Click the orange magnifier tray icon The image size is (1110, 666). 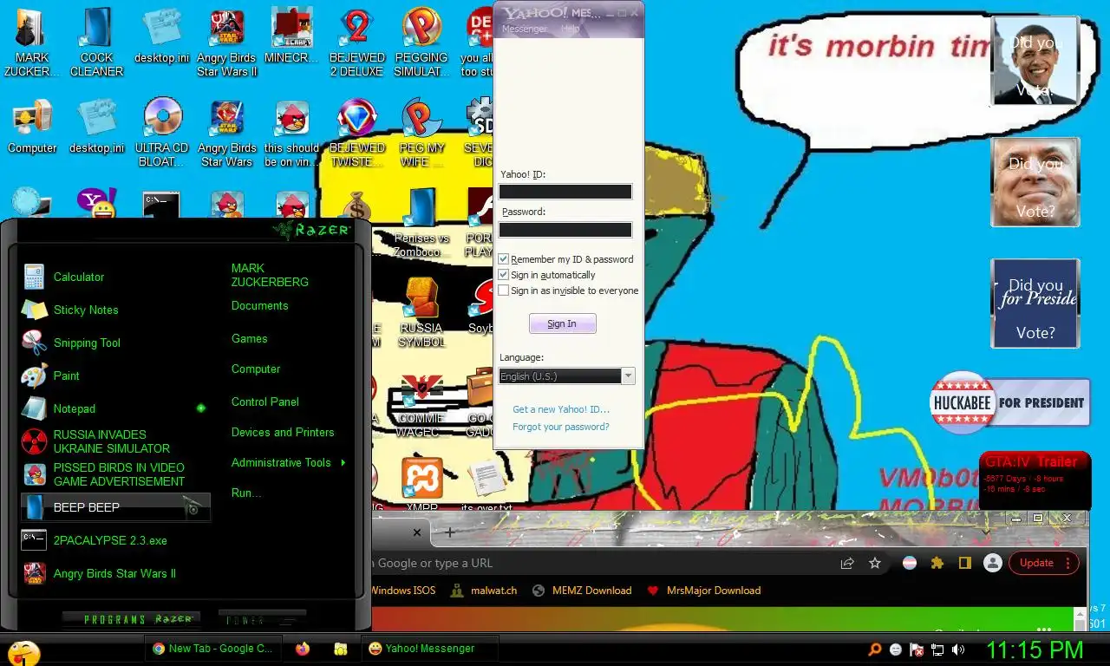[x=875, y=649]
